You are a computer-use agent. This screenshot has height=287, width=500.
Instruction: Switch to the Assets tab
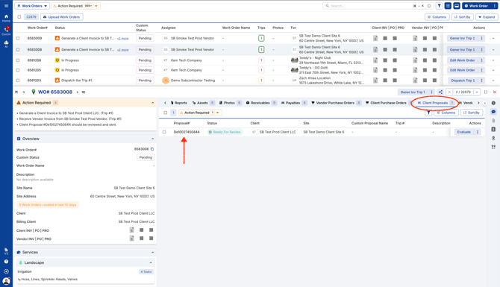(203, 103)
